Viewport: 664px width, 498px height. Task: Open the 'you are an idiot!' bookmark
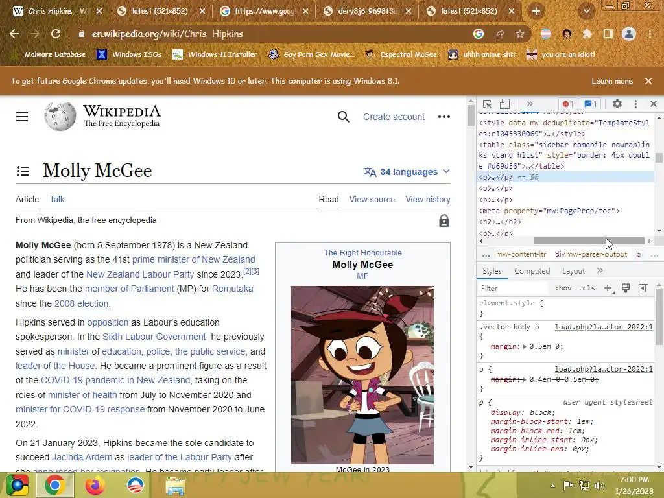560,54
